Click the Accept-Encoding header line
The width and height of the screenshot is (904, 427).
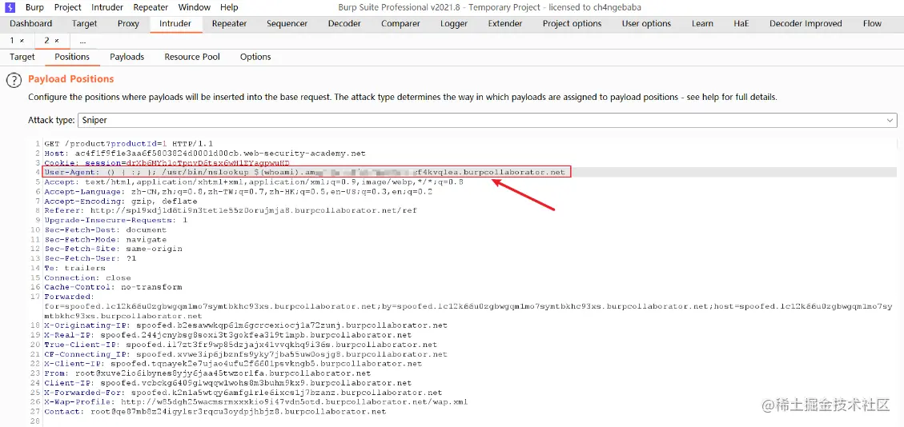coord(120,202)
